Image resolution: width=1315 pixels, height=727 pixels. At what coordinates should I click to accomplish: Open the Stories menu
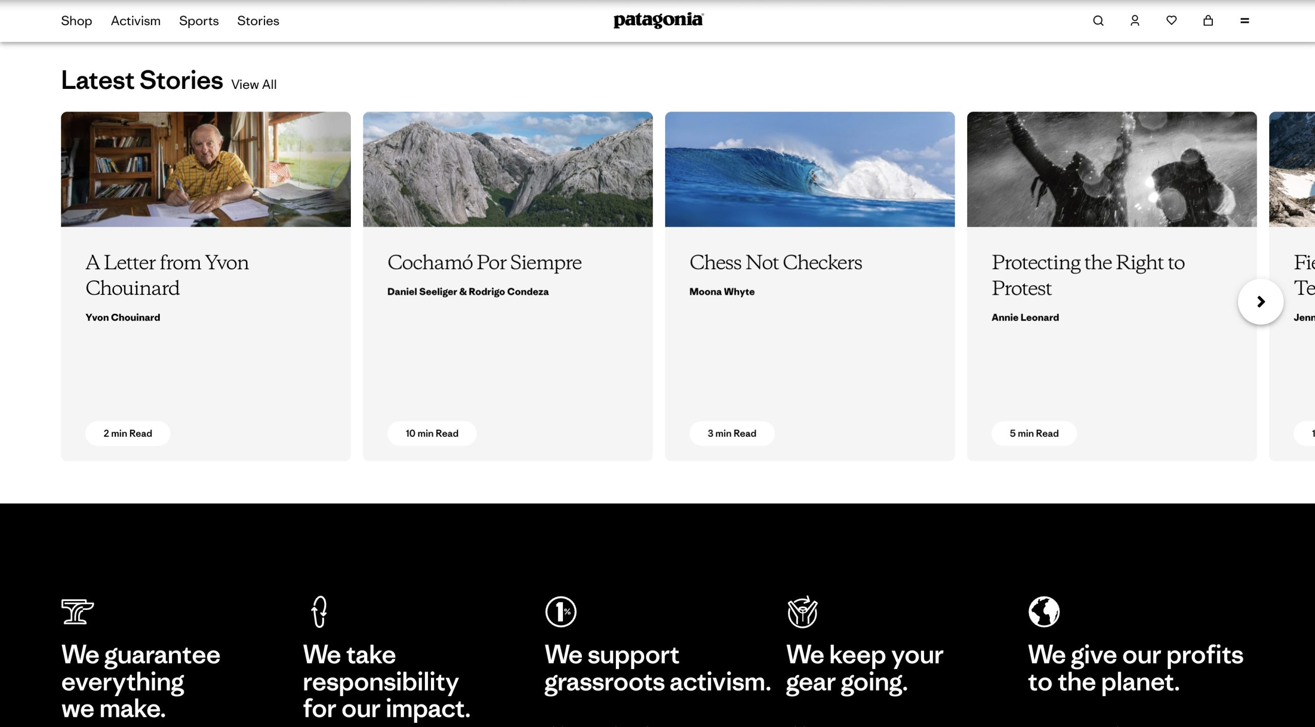point(258,21)
